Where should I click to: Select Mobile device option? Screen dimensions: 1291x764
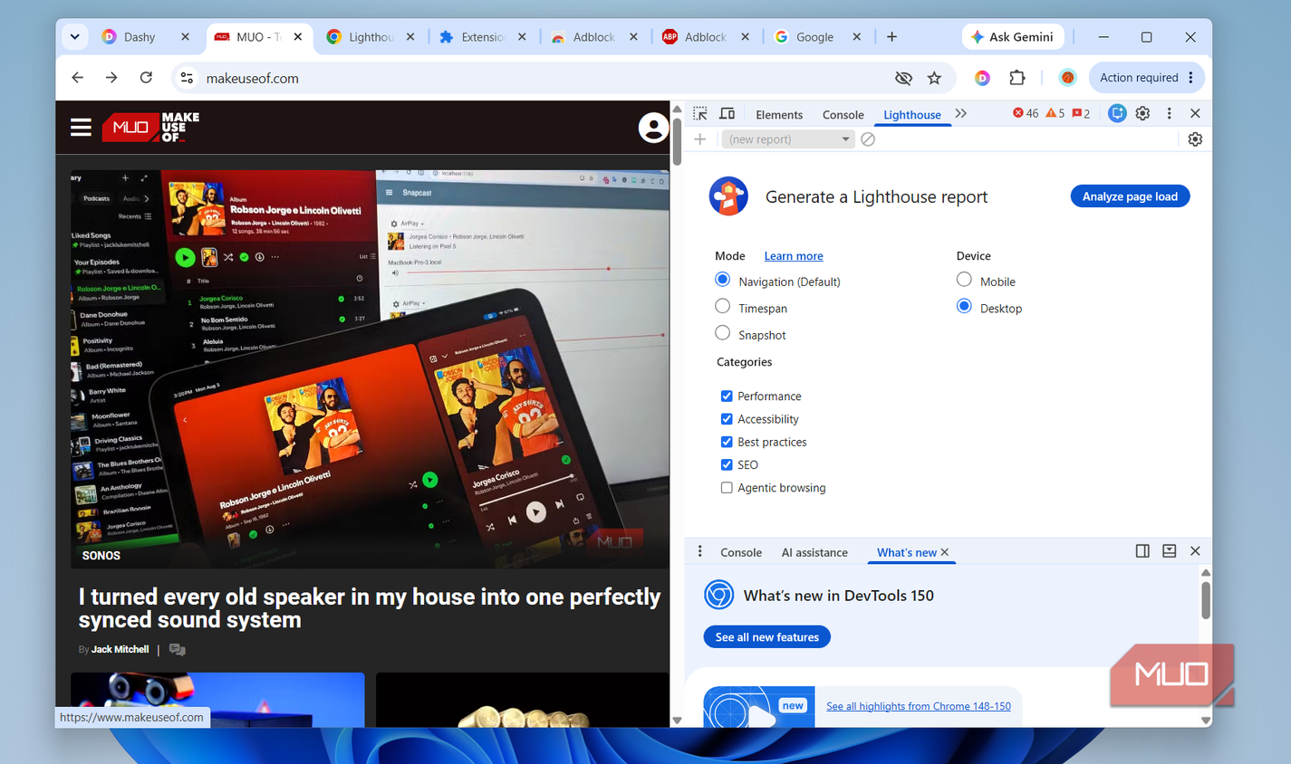click(964, 280)
